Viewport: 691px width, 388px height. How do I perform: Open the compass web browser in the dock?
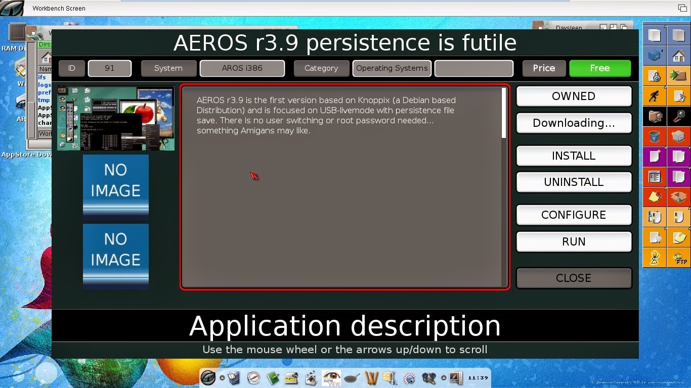tap(253, 377)
